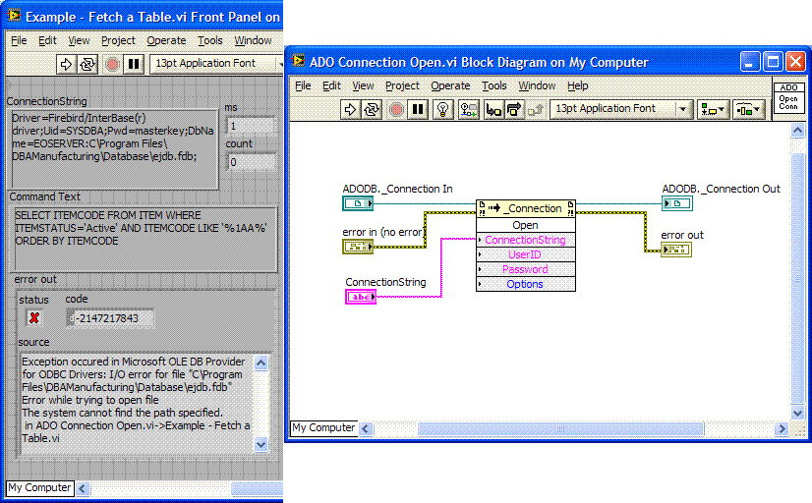The height and width of the screenshot is (503, 812).
Task: Select ConnectionString input on invoke node
Action: (x=526, y=240)
